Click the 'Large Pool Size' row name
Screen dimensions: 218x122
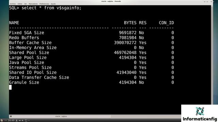pyautogui.click(x=28, y=58)
